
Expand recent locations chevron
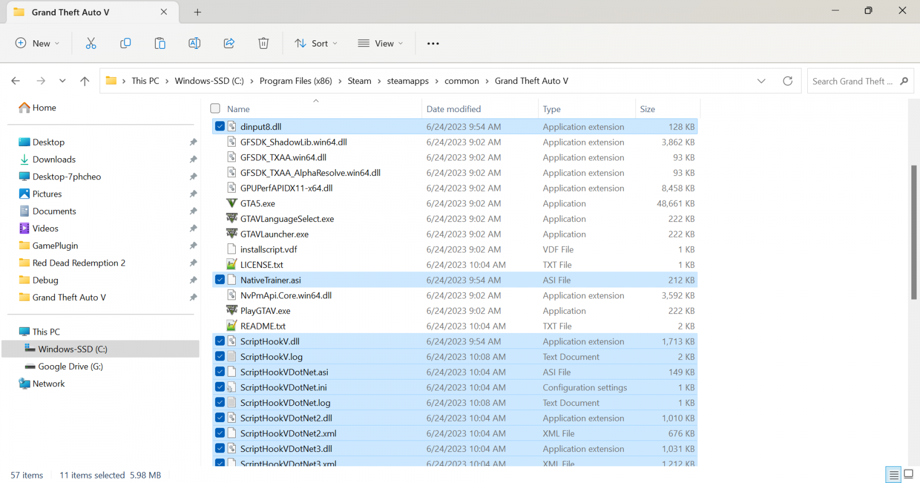(62, 81)
